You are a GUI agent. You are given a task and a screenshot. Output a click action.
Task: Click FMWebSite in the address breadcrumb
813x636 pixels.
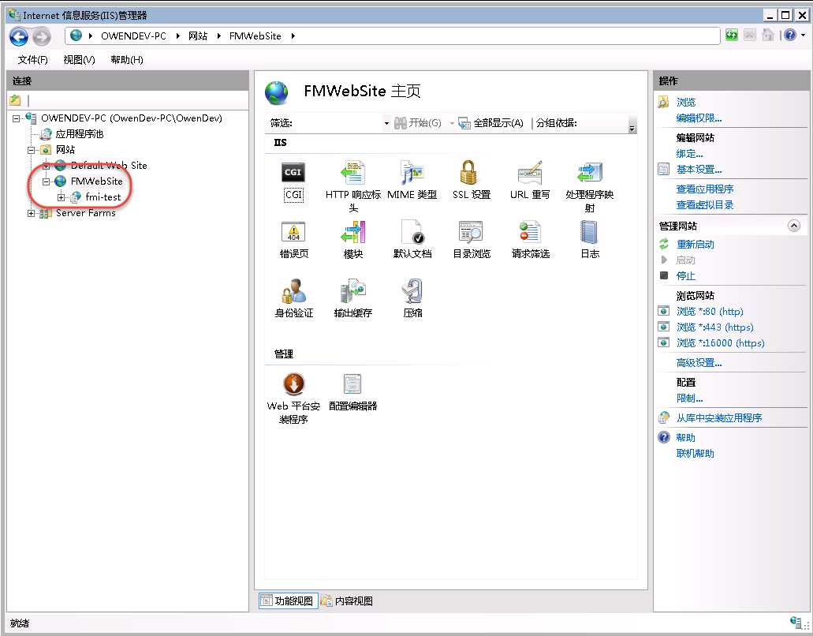tap(255, 36)
